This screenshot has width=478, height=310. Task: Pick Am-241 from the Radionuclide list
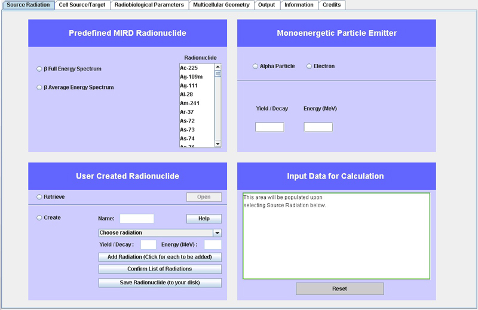(189, 103)
